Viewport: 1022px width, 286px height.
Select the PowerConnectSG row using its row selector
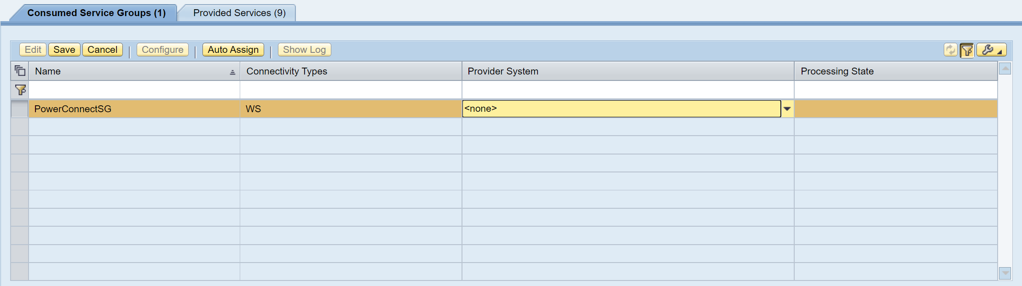(x=20, y=109)
